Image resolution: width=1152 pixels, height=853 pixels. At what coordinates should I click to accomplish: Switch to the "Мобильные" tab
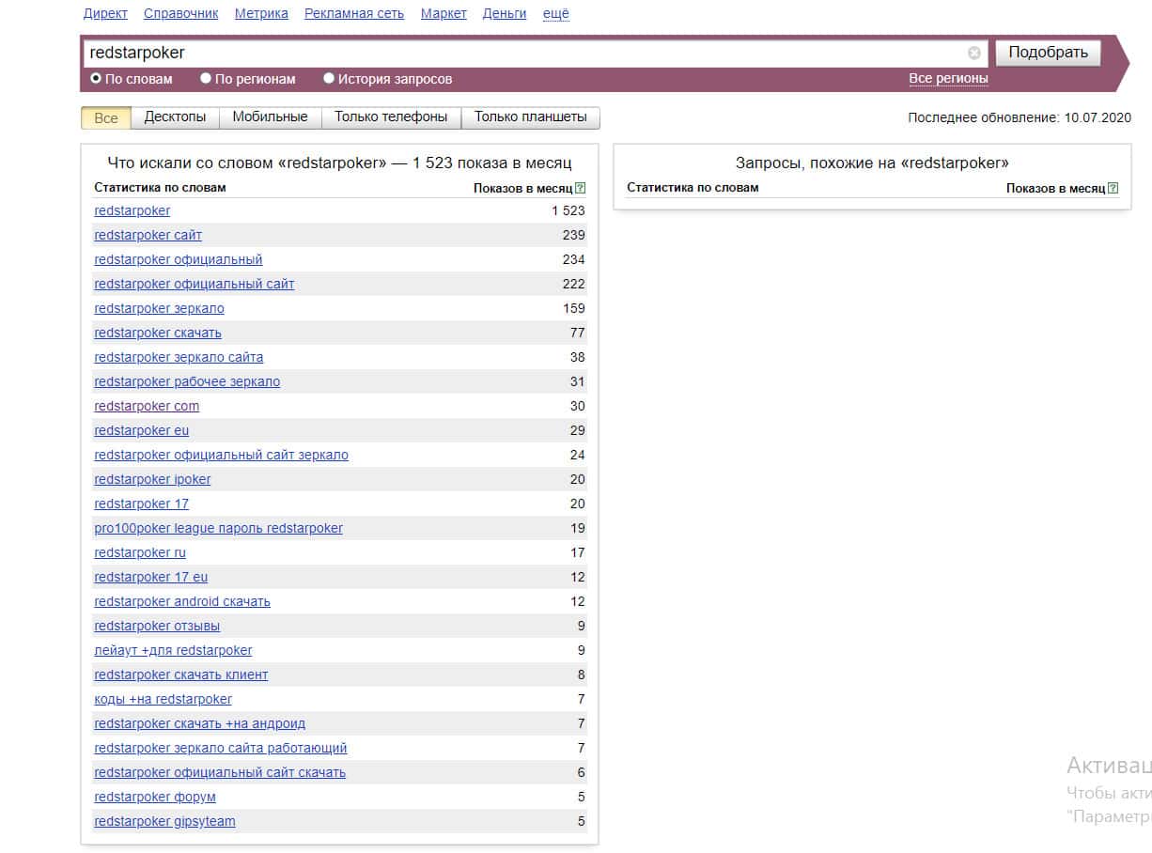270,117
